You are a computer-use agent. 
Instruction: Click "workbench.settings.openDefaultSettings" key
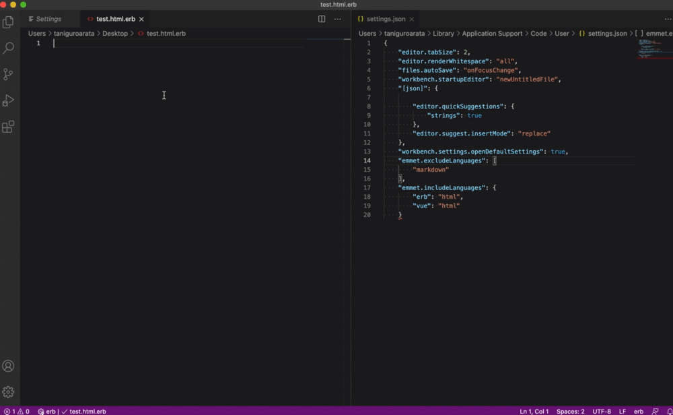pyautogui.click(x=471, y=151)
